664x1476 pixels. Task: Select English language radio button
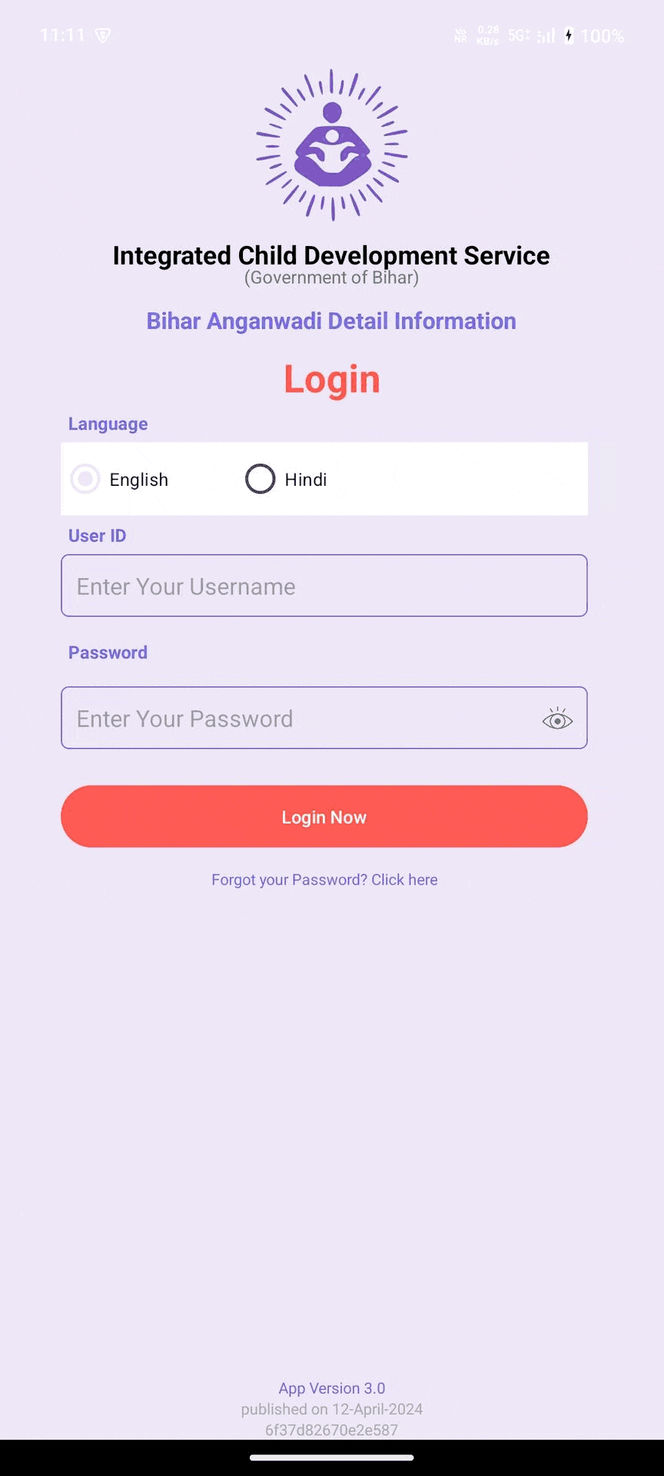(x=85, y=479)
